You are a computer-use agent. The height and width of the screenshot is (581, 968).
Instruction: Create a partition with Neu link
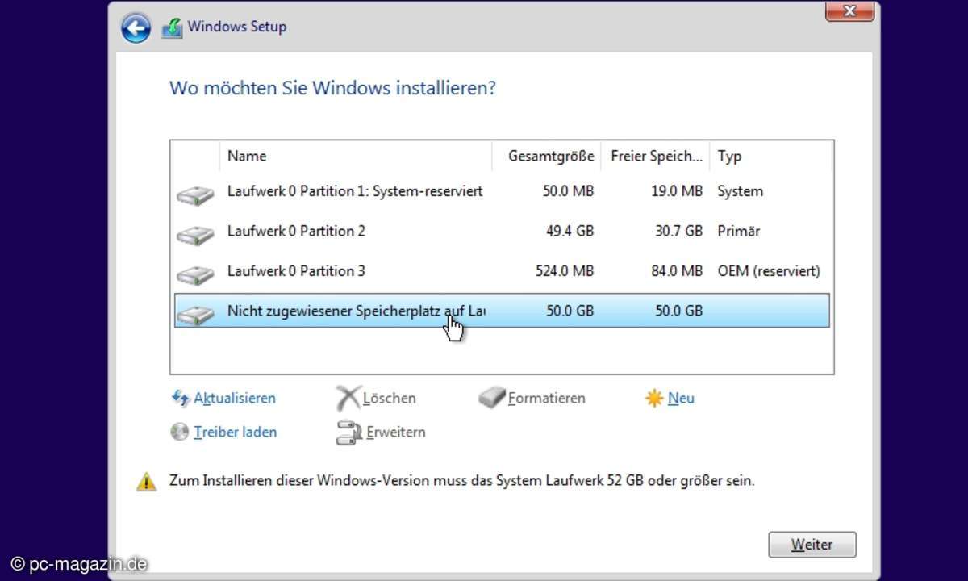pyautogui.click(x=681, y=398)
